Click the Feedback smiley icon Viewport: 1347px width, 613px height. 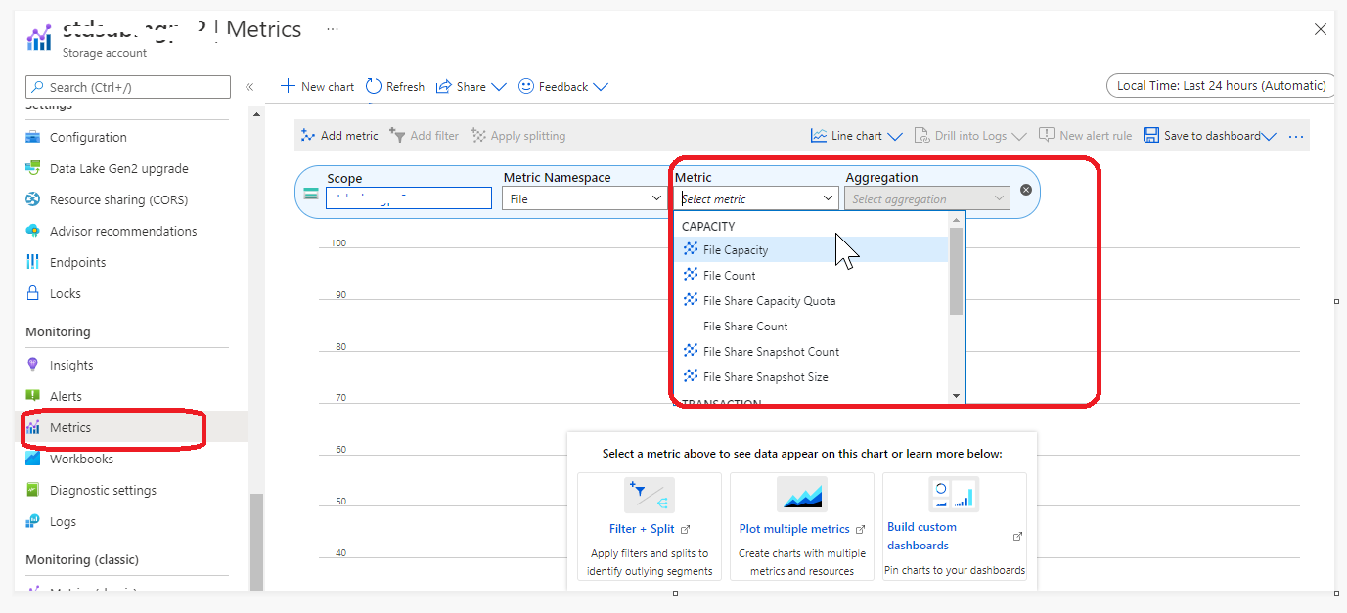click(x=526, y=86)
